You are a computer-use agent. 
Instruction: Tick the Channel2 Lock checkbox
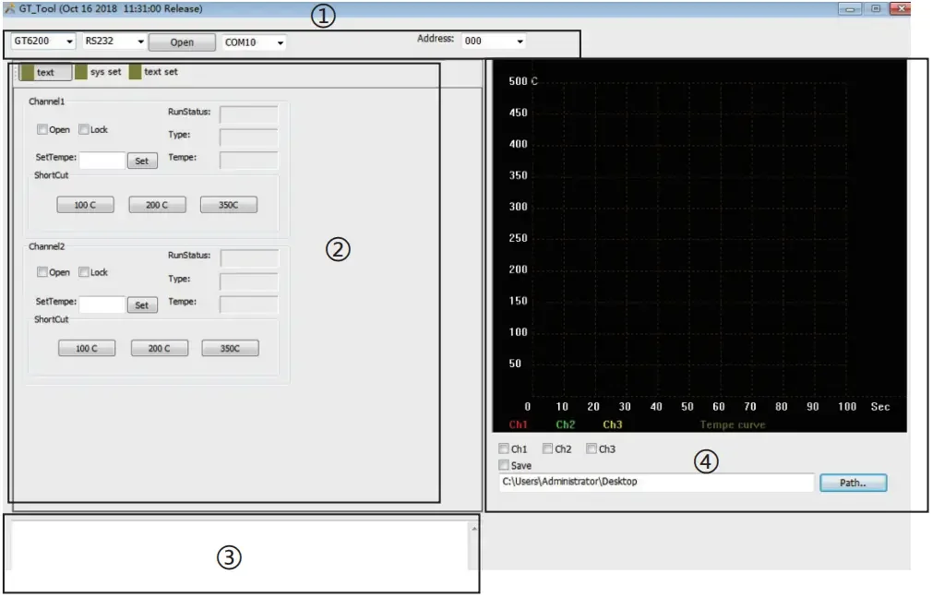pos(84,272)
